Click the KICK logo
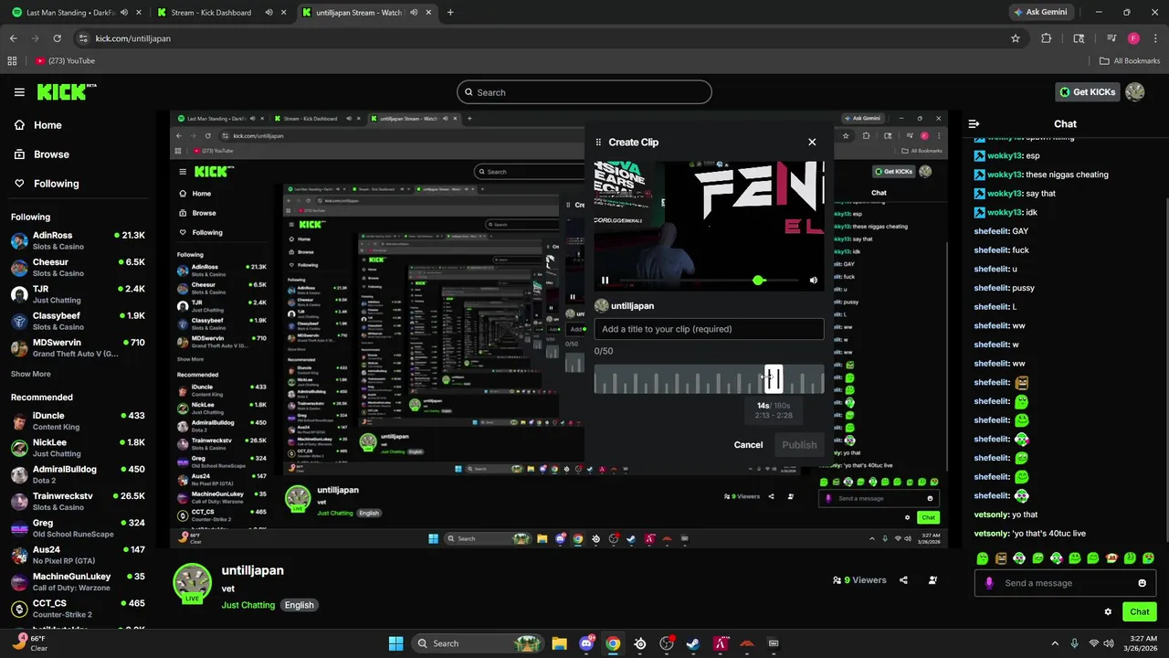Image resolution: width=1169 pixels, height=658 pixels. tap(66, 91)
